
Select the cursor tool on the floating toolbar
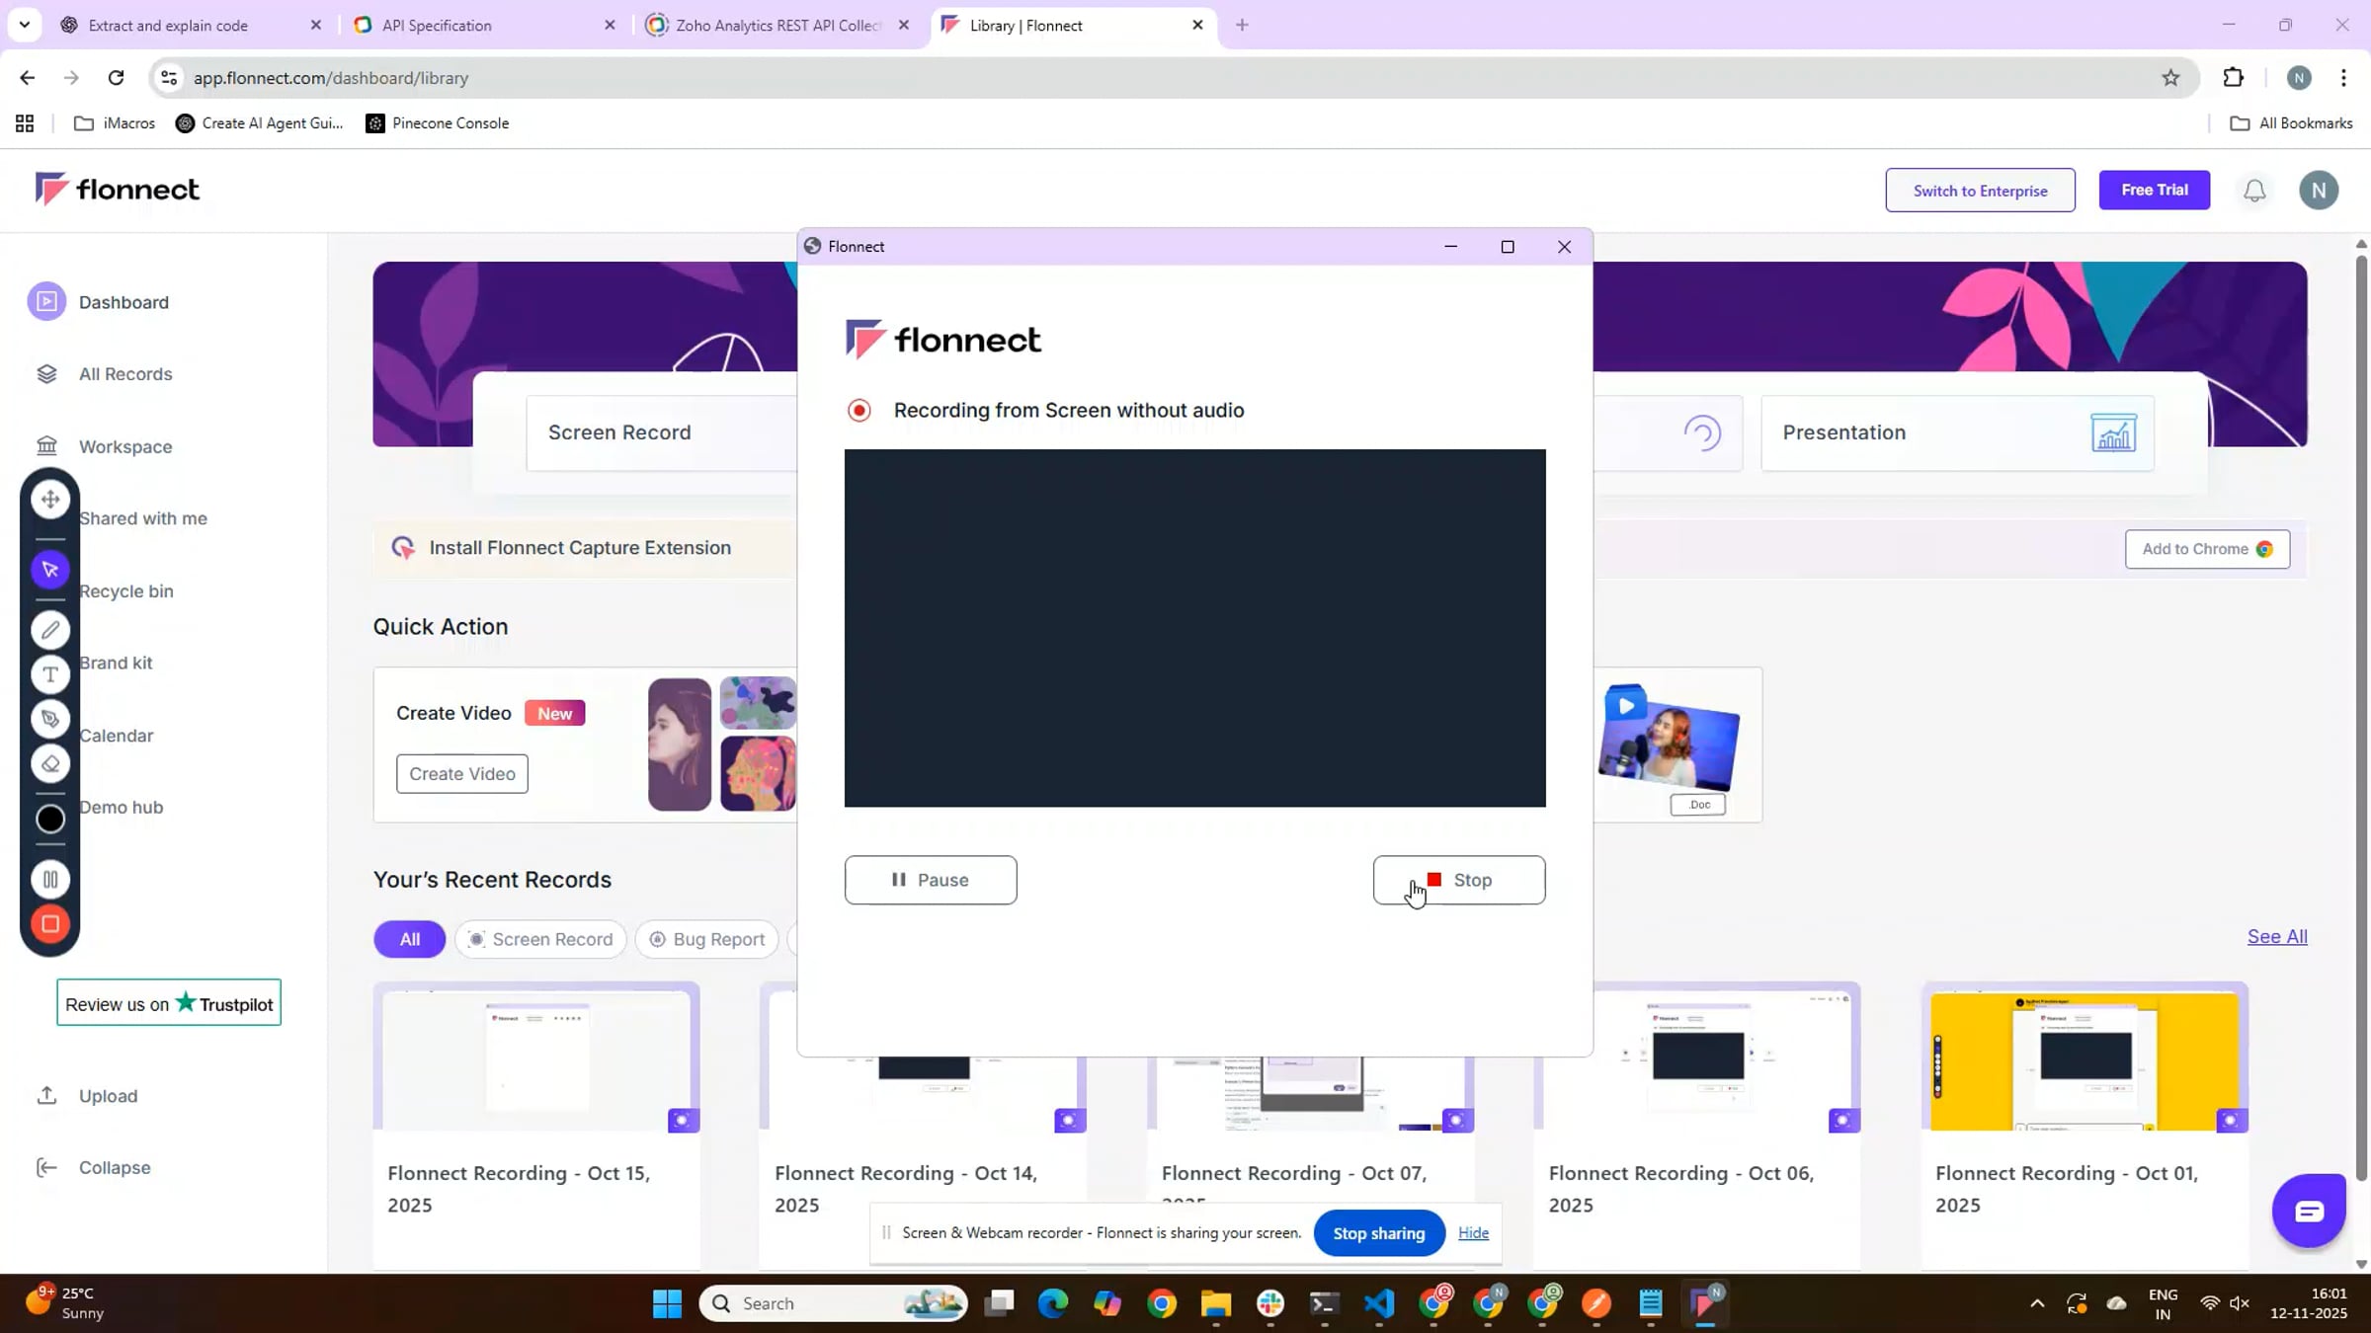click(50, 569)
